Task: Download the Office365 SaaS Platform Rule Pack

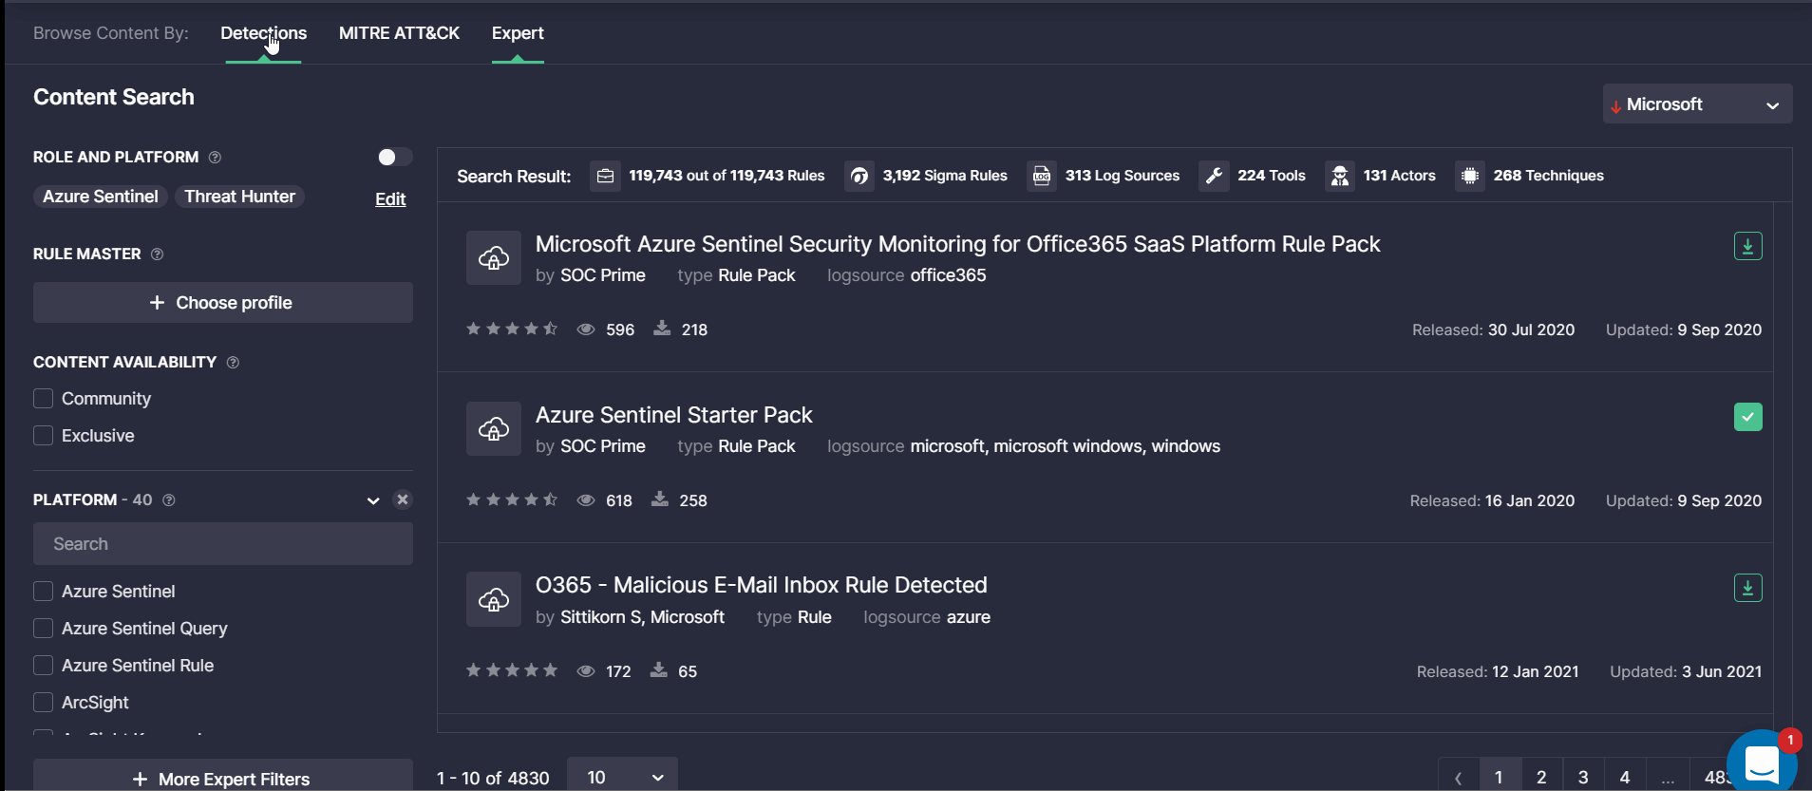Action: [1747, 246]
